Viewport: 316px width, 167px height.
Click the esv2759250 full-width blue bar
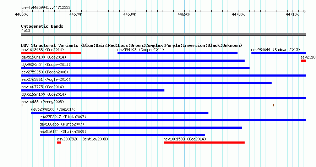pos(163,76)
